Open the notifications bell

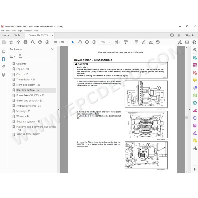point(179,35)
